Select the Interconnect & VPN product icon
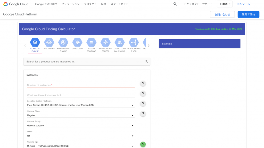 tap(134, 42)
